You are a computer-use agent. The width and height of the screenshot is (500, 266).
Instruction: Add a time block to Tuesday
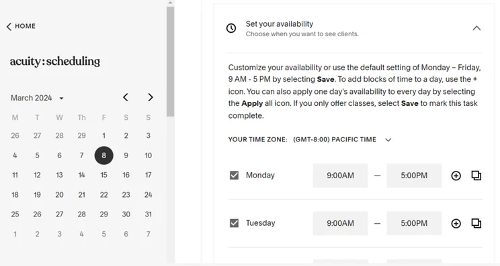tap(456, 223)
